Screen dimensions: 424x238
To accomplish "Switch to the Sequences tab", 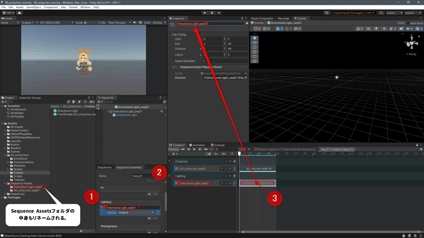I will pos(105,167).
